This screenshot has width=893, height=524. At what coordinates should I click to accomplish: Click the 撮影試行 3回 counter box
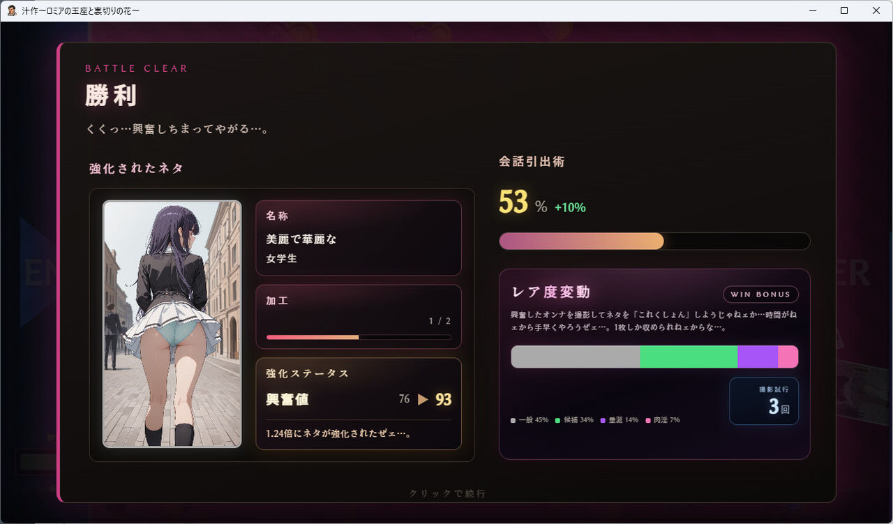[764, 401]
